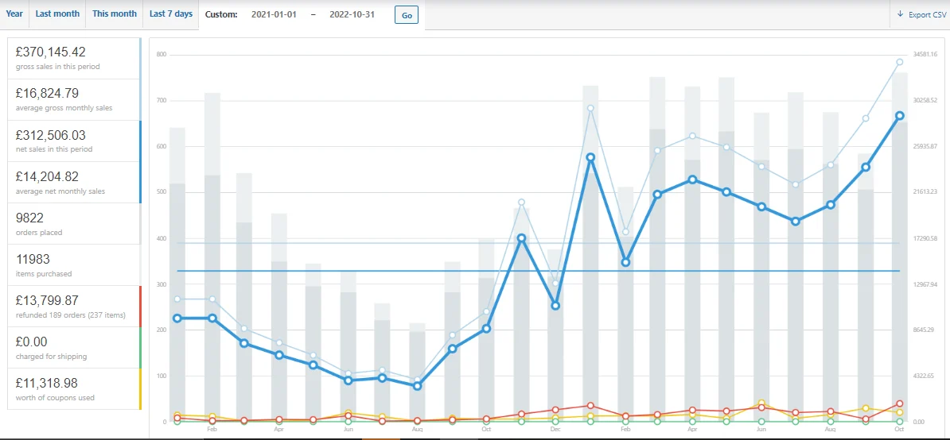Click the custom start date field 2021-01-01
950x440 pixels.
(x=274, y=14)
